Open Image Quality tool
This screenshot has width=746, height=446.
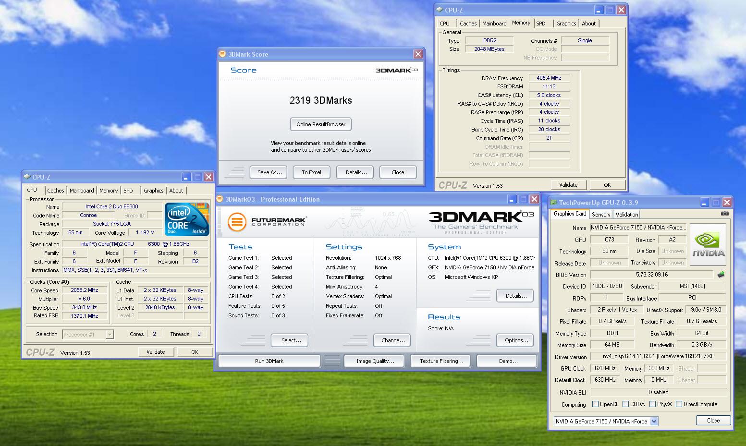(x=375, y=361)
